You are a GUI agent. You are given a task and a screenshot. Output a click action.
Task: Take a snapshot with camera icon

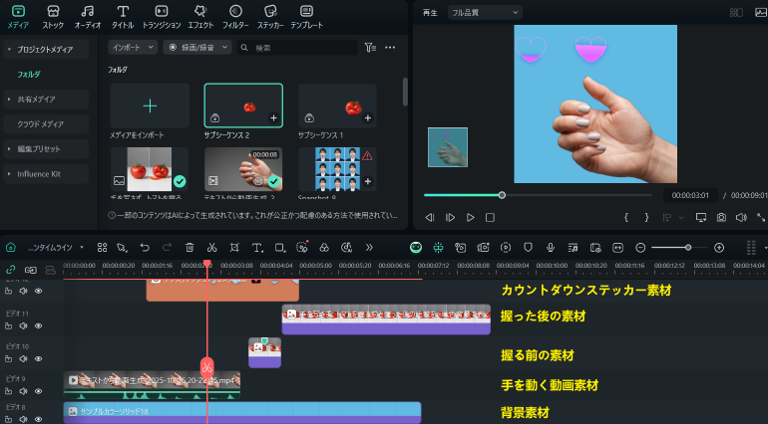point(721,217)
